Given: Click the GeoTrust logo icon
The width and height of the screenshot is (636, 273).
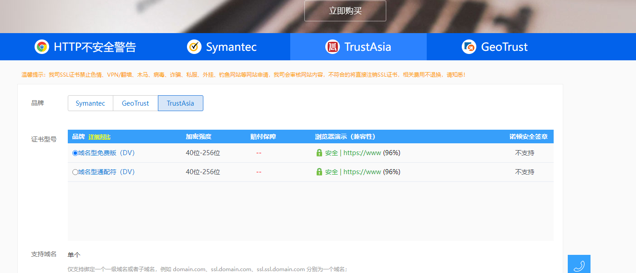Looking at the screenshot, I should point(469,47).
